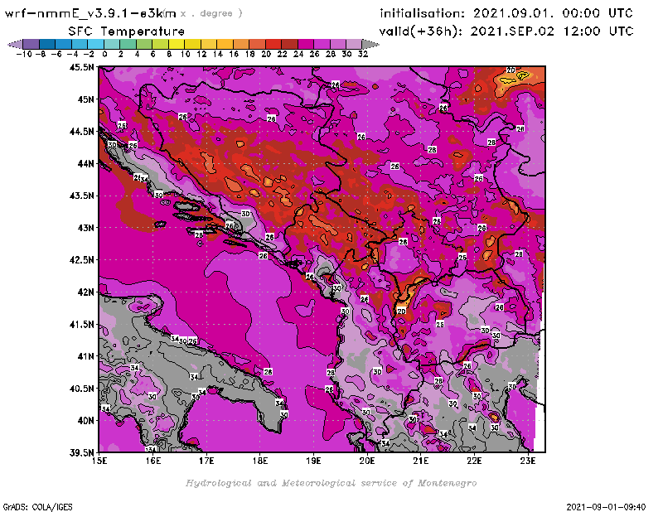The width and height of the screenshot is (663, 512).
Task: Click the '16E' longitude label
Action: pos(153,461)
